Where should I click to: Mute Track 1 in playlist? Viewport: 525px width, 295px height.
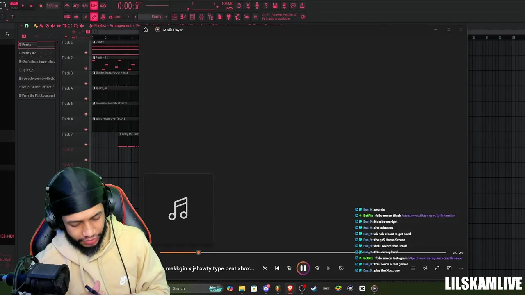(x=86, y=53)
